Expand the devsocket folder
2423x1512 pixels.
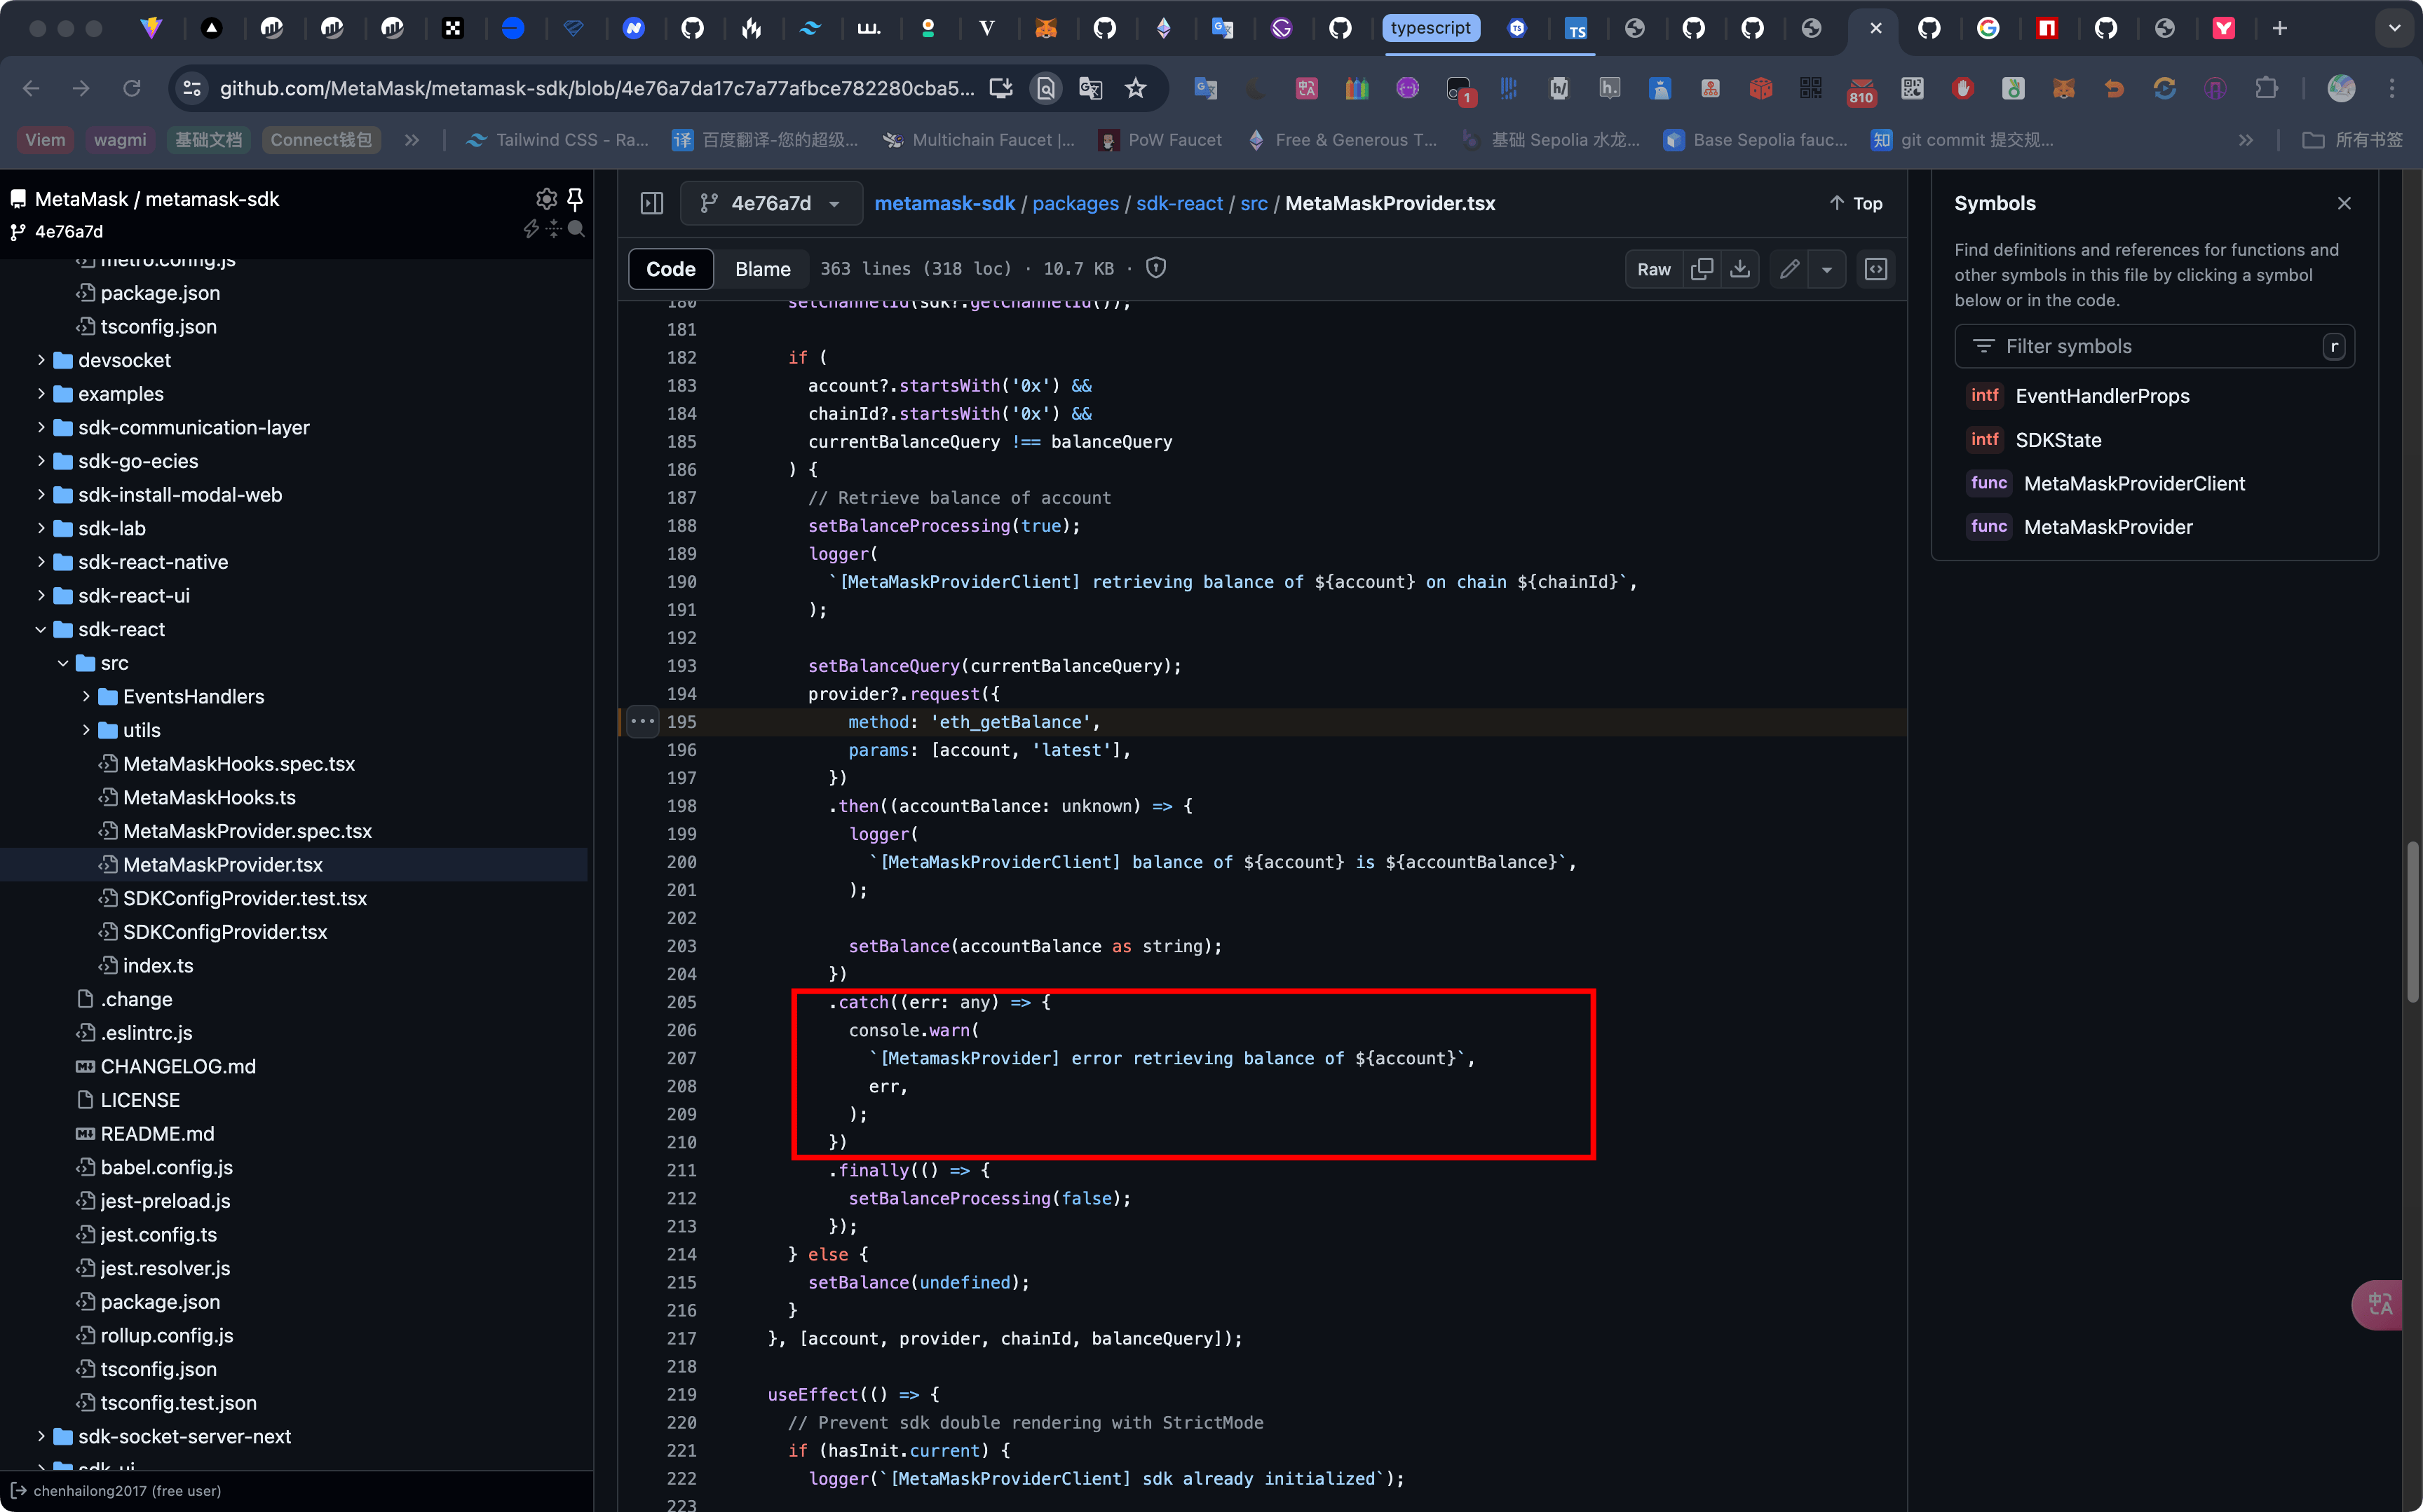tap(40, 360)
